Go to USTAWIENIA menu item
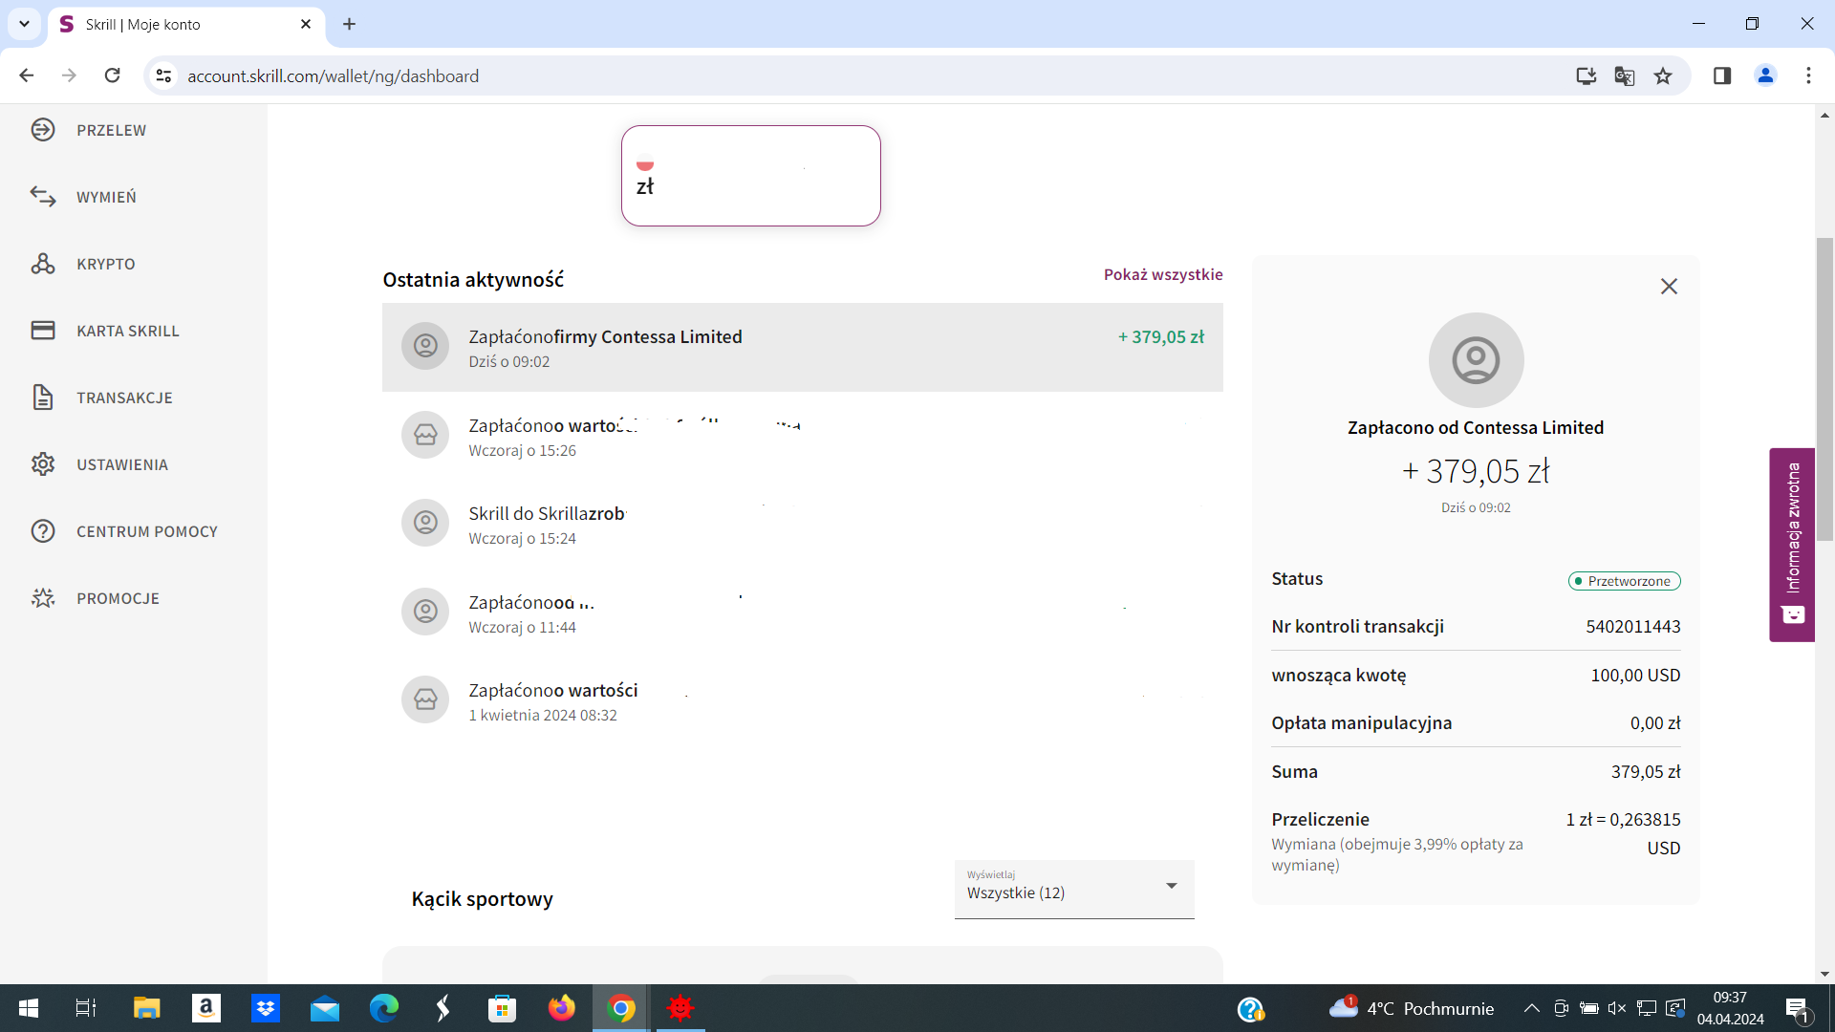Viewport: 1835px width, 1032px height. pos(122,464)
